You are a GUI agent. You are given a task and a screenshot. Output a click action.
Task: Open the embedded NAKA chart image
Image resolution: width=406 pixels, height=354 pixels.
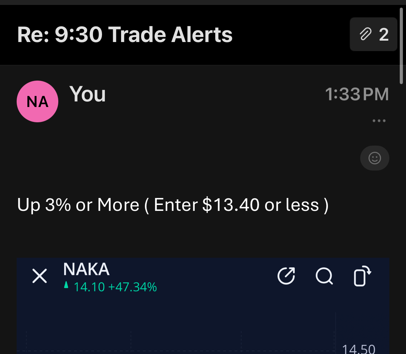pos(203,306)
